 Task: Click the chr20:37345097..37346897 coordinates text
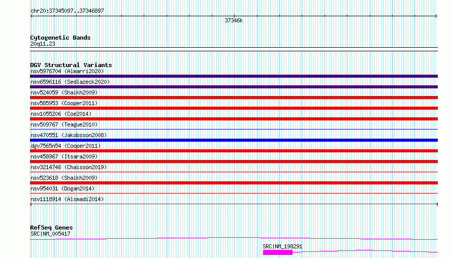(x=67, y=11)
